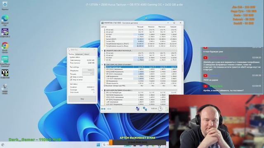Open the Recycle Bin desktop icon
Screen dimensions: 264x148
(x=5, y=4)
